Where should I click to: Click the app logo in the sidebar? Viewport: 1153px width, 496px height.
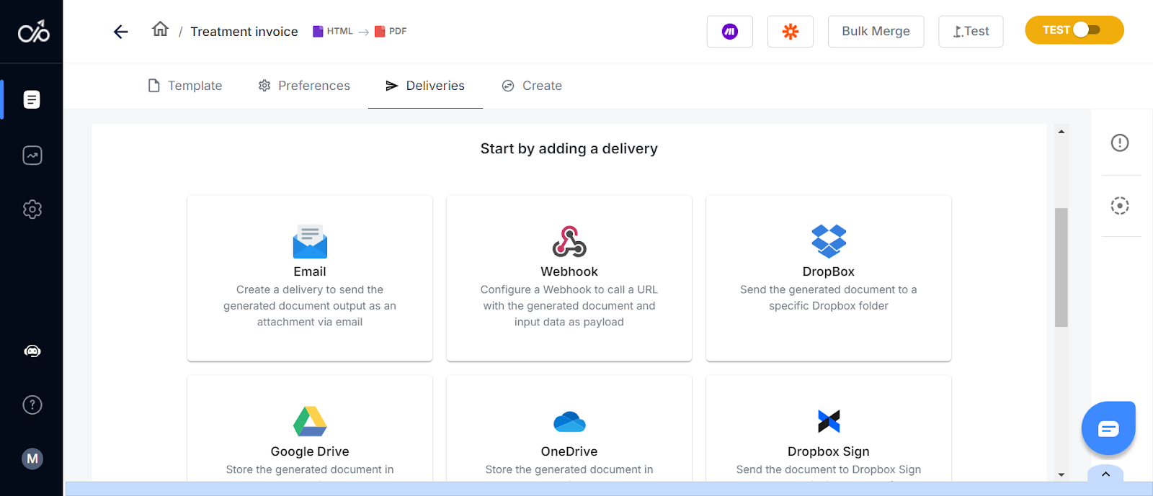(x=33, y=32)
